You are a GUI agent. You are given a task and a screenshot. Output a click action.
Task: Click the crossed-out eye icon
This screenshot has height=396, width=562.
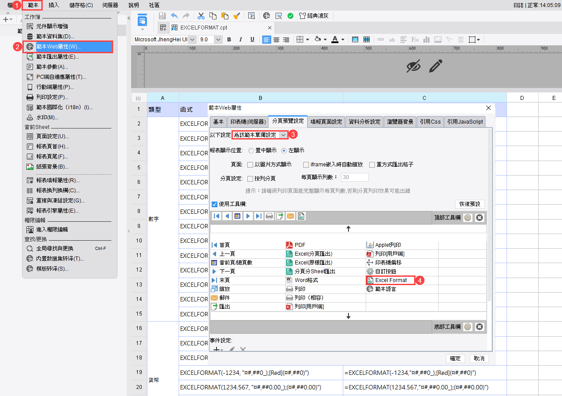[413, 66]
